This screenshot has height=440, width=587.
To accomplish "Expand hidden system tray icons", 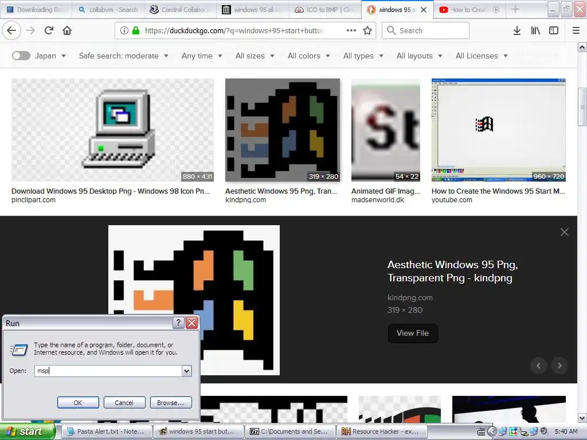I will pyautogui.click(x=492, y=432).
